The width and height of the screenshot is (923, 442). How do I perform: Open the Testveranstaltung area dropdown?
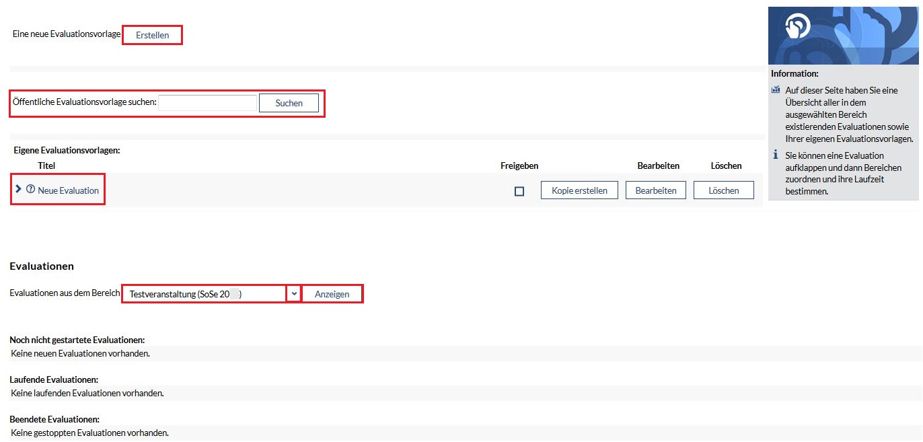click(204, 294)
